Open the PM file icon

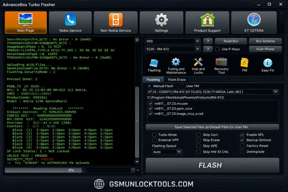tap(244, 63)
